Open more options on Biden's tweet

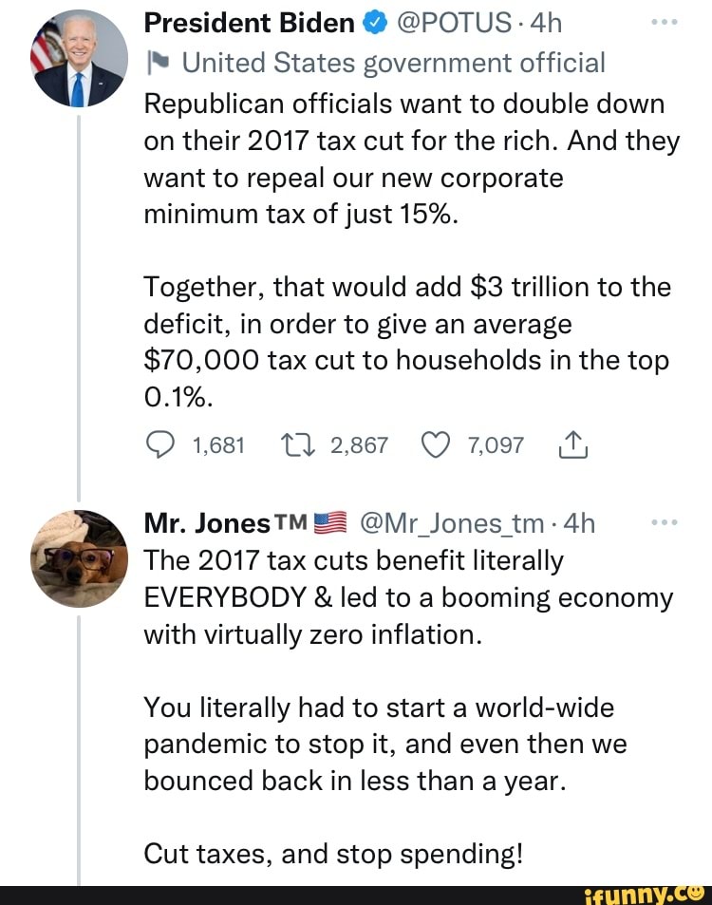tap(666, 21)
